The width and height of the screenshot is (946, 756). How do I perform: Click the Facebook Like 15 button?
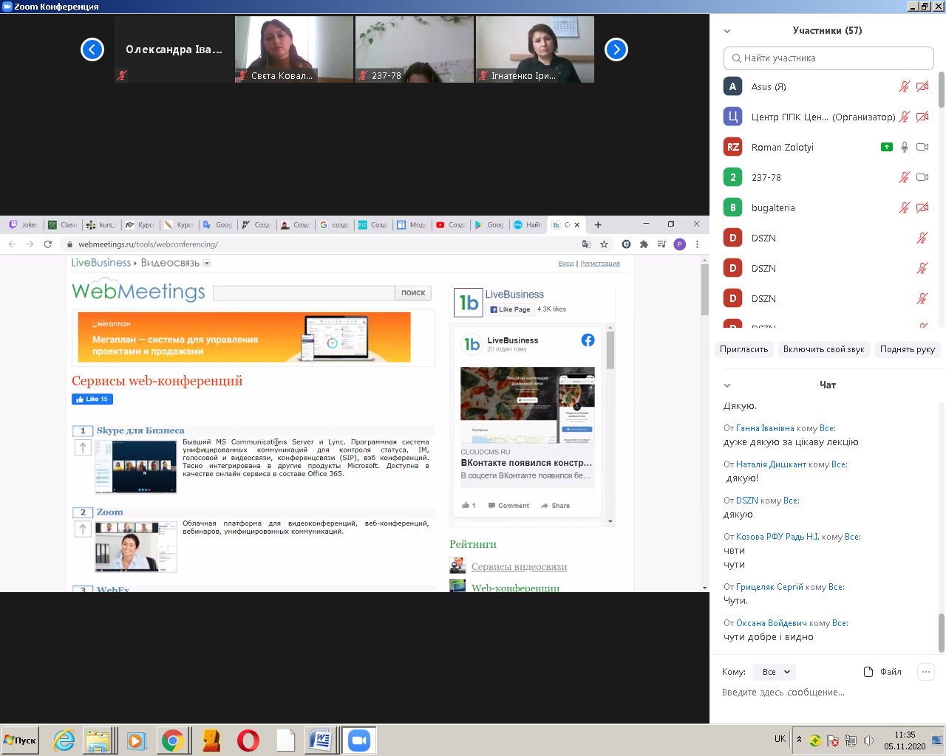92,399
